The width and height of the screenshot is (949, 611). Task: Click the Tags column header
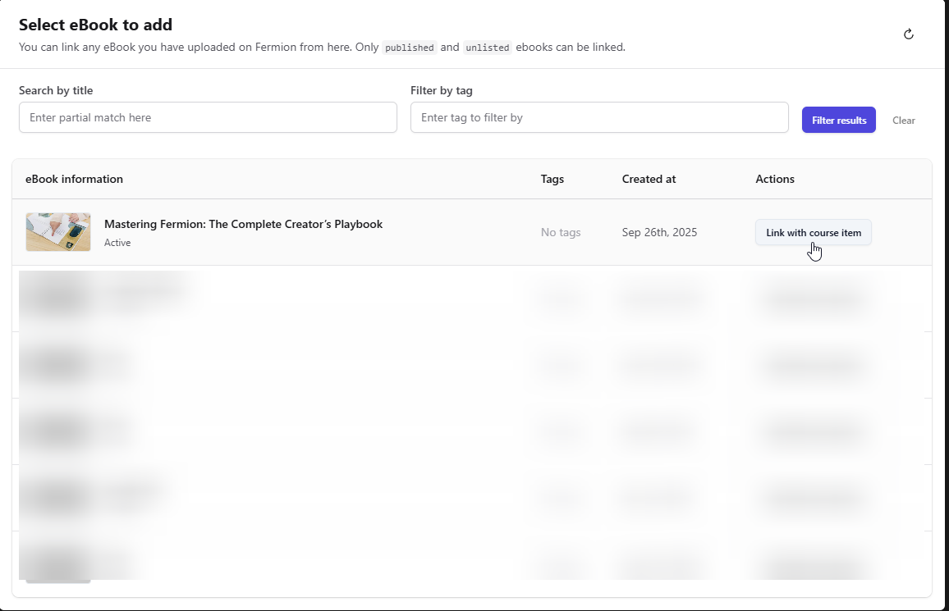pos(552,179)
